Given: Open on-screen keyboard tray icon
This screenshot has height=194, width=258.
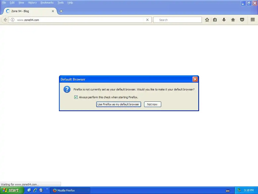Looking at the screenshot, I should pos(228,191).
